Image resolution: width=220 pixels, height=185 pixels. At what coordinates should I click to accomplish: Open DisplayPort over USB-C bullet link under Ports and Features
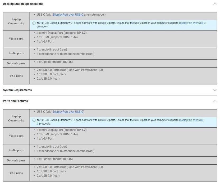point(68,112)
